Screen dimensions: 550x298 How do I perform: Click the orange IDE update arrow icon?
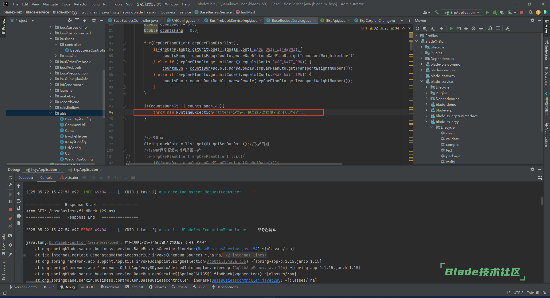click(x=538, y=12)
